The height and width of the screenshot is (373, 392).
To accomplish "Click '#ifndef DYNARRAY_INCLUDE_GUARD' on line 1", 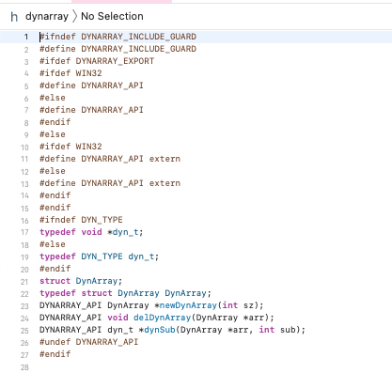I will (x=118, y=37).
